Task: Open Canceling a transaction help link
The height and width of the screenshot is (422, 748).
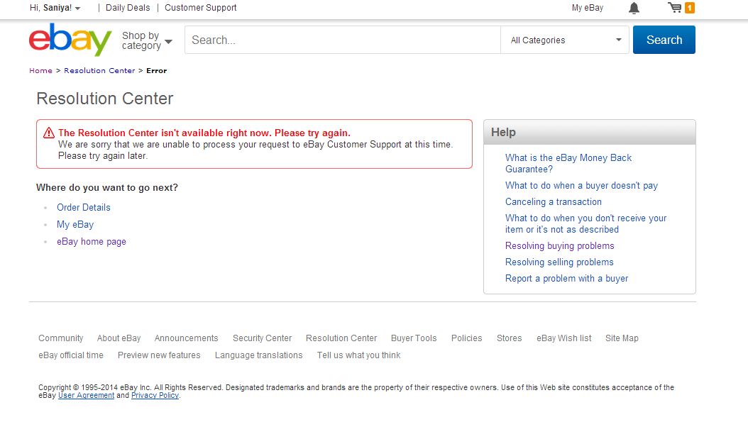Action: (x=554, y=201)
